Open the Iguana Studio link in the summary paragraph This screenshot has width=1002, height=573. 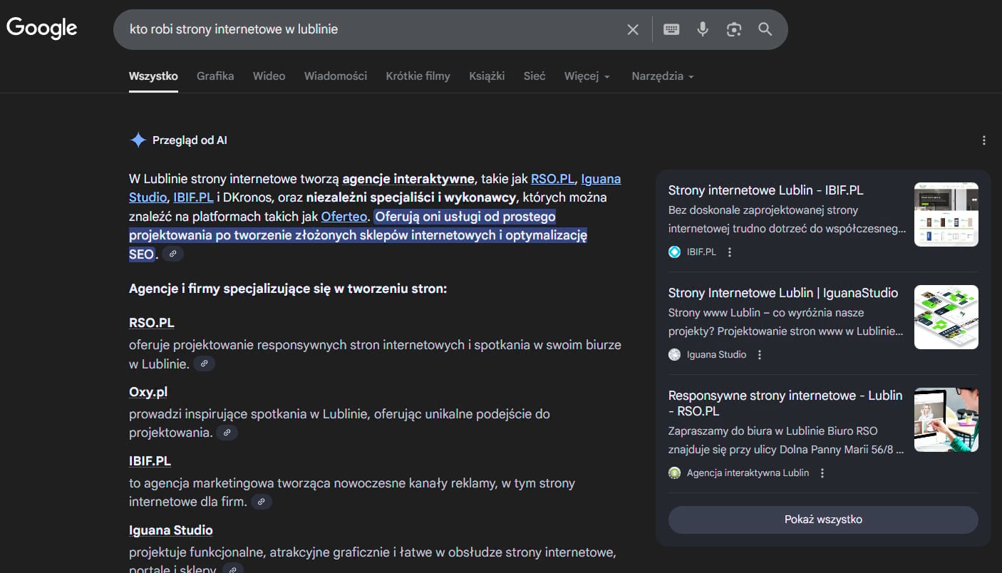[601, 179]
